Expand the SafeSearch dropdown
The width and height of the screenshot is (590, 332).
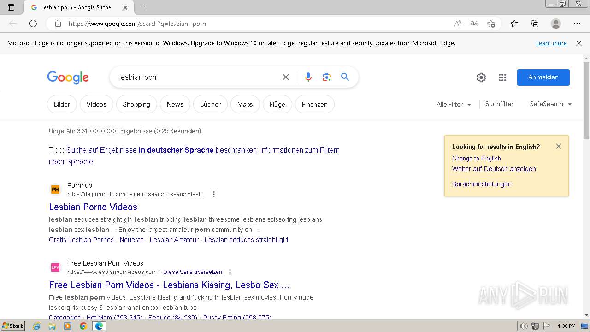[551, 104]
